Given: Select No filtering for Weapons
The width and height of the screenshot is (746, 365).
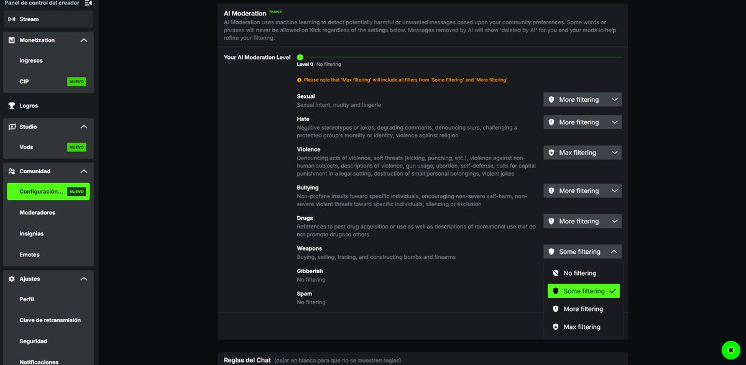Looking at the screenshot, I should (x=584, y=273).
